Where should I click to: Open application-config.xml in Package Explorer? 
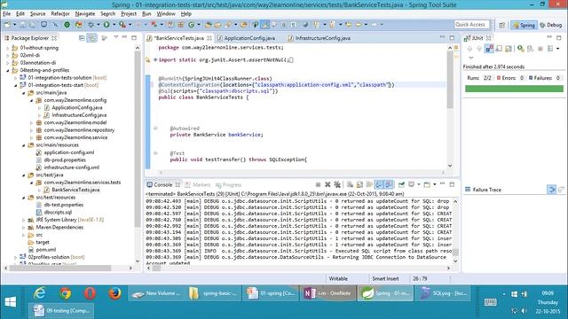pos(69,152)
